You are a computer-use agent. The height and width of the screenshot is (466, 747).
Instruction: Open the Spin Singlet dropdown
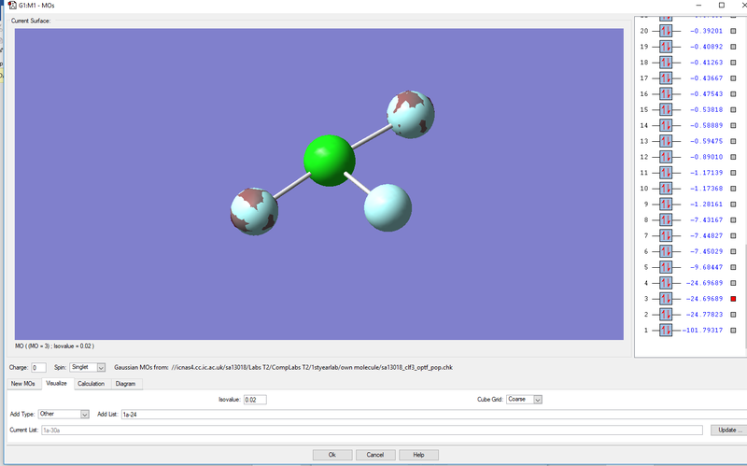tap(101, 367)
